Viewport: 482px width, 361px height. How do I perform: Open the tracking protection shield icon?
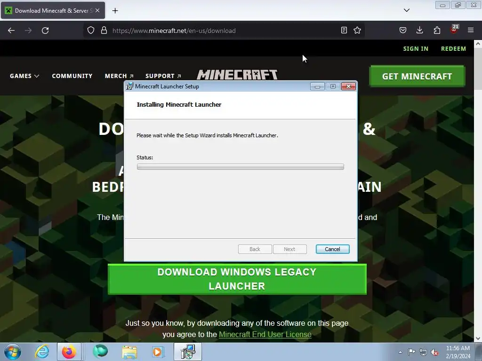point(91,31)
